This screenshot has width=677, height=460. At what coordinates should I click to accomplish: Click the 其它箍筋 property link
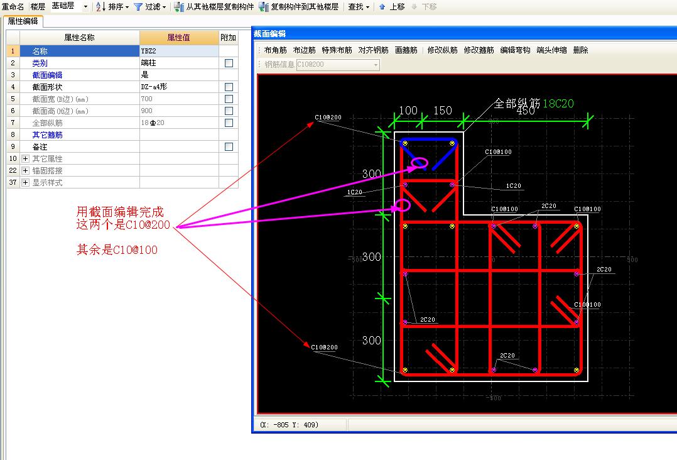tap(48, 134)
